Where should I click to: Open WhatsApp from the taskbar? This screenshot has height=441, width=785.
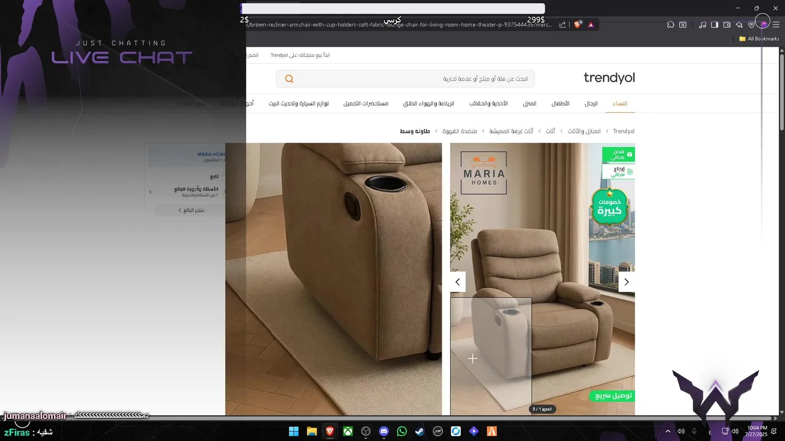click(402, 431)
